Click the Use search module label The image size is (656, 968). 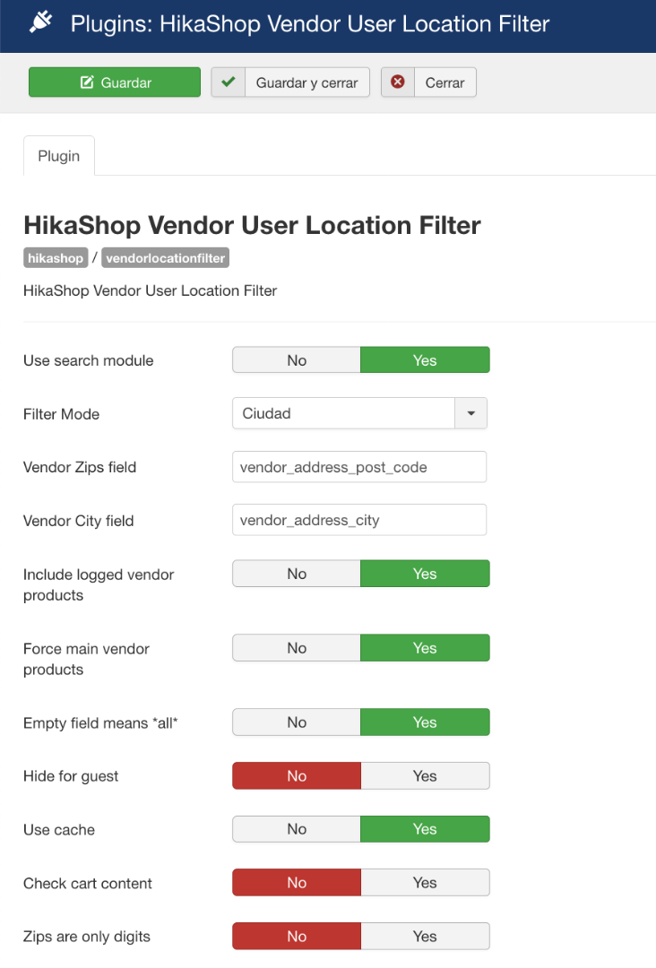pos(88,360)
